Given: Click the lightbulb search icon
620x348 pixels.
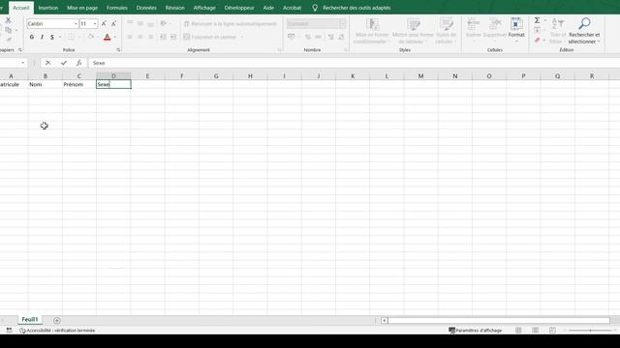Looking at the screenshot, I should tap(315, 8).
